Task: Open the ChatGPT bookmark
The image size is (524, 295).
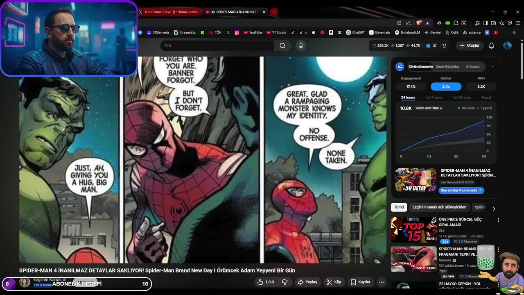Action: (x=355, y=32)
